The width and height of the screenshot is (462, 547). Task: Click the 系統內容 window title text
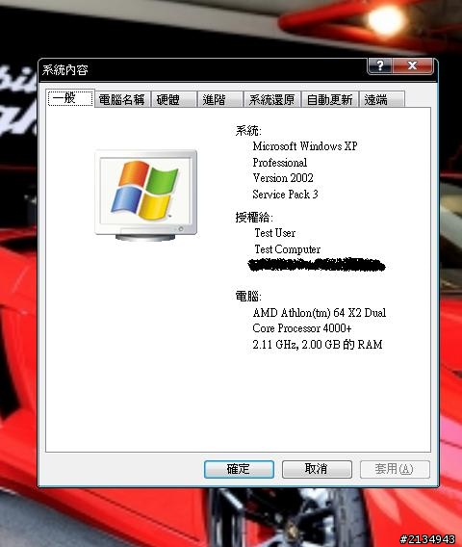tap(64, 70)
